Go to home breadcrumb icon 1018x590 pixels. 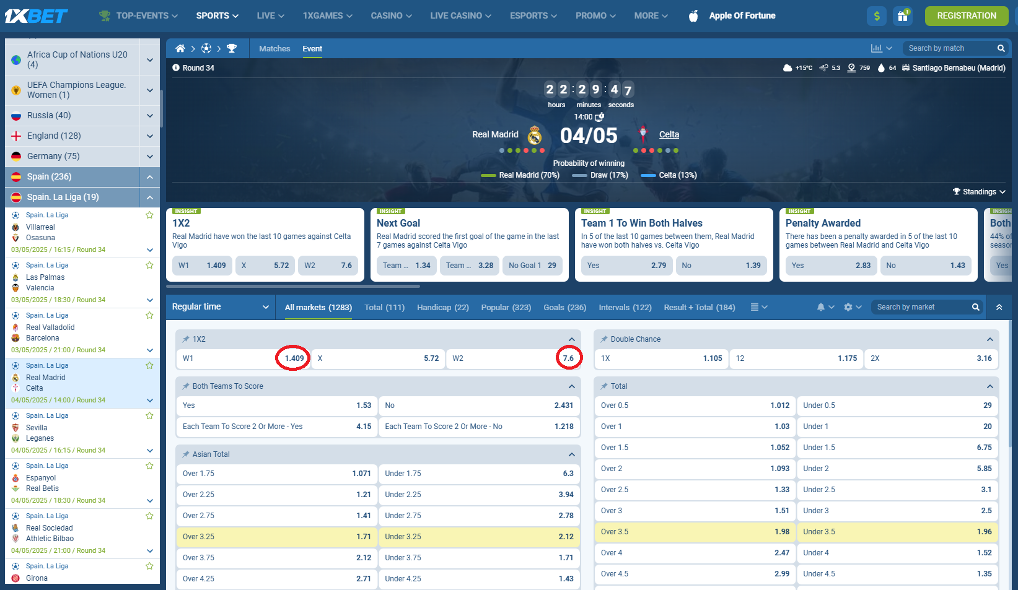[180, 48]
